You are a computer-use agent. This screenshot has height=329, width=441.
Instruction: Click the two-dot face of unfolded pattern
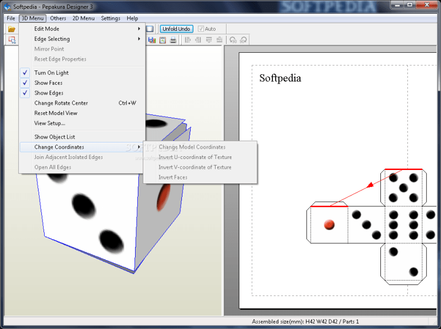click(404, 262)
